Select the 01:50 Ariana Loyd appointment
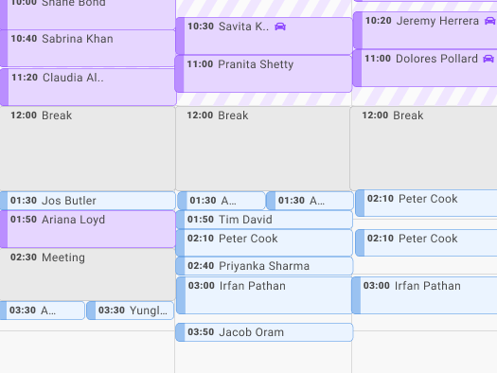Viewport: 497px width, 373px height. 88,229
